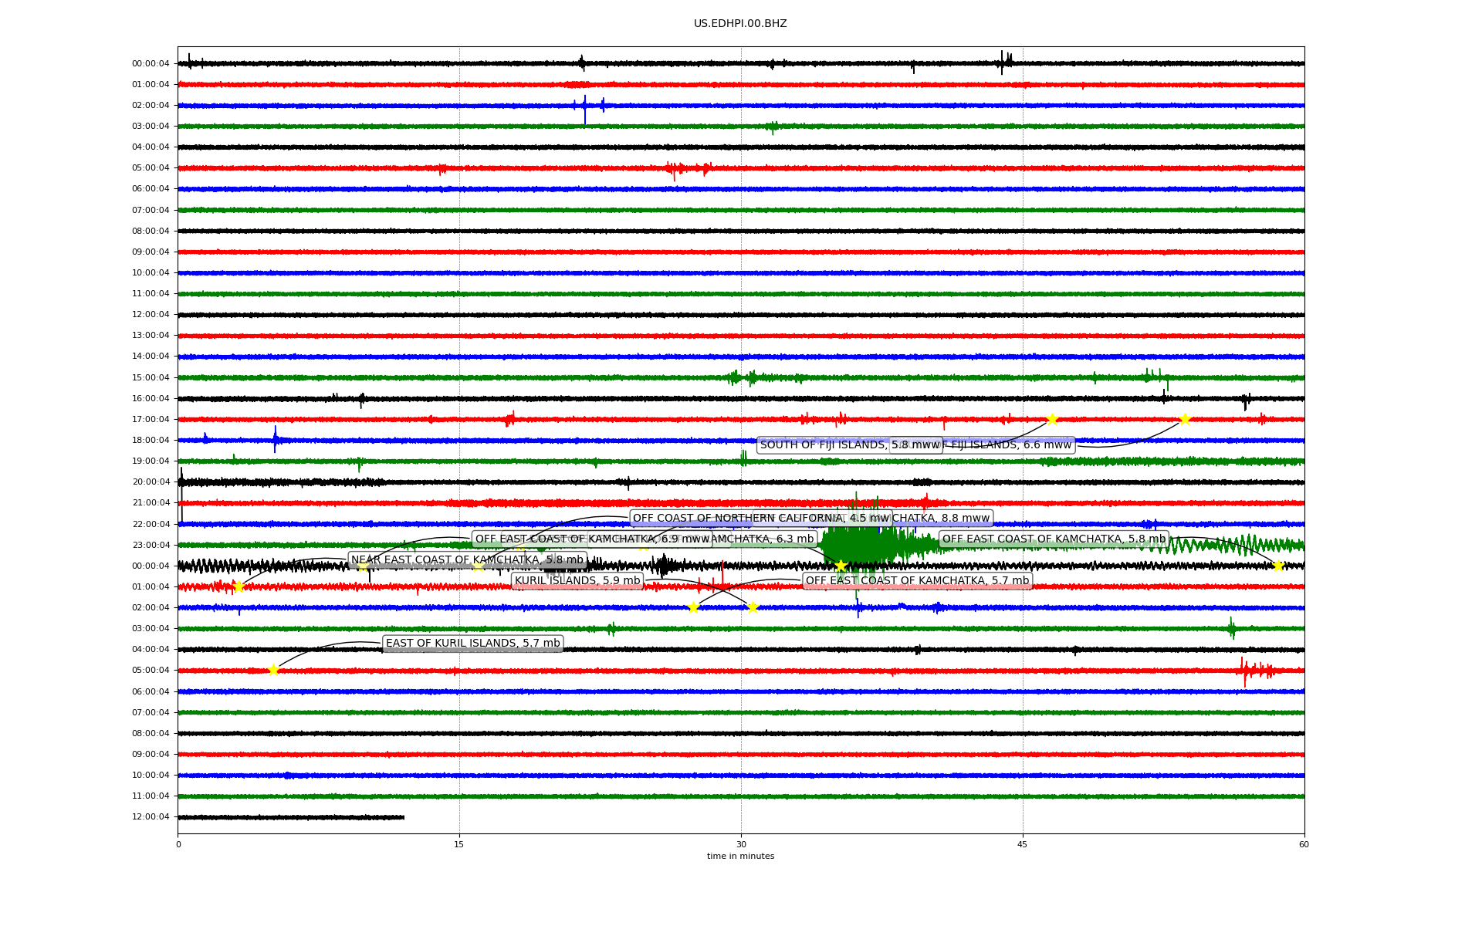Click the OFF EAST COAST OF KAMCHATKA, 5.8 mb label
Viewport: 1482px width, 926px height.
point(1054,539)
